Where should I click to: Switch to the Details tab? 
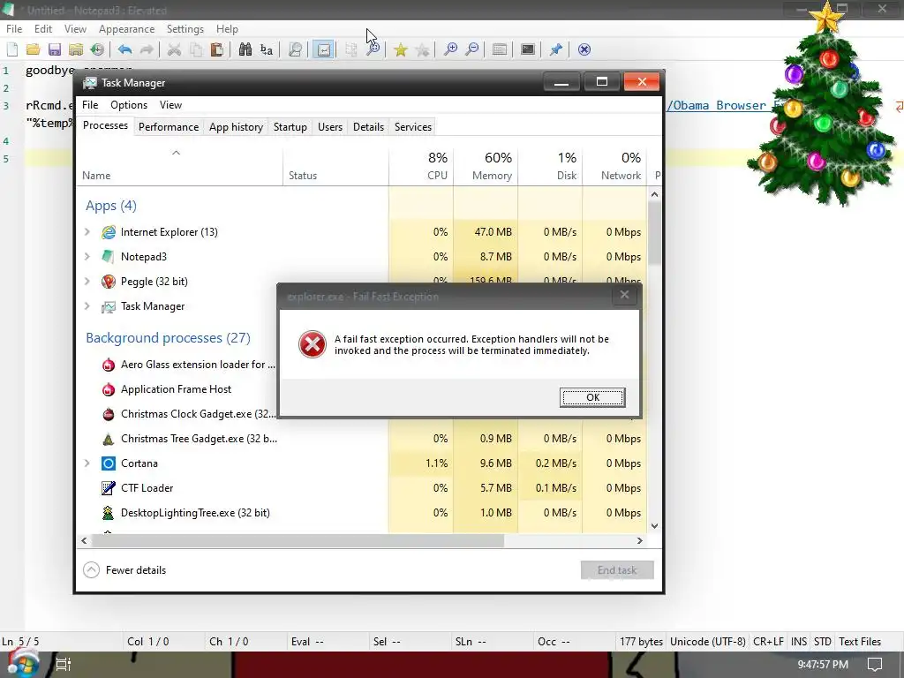368,127
